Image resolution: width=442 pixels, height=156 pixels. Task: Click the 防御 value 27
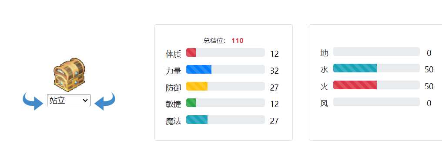click(274, 88)
